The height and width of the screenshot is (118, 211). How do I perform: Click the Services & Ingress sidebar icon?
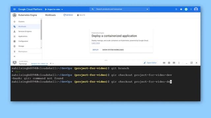point(15,31)
